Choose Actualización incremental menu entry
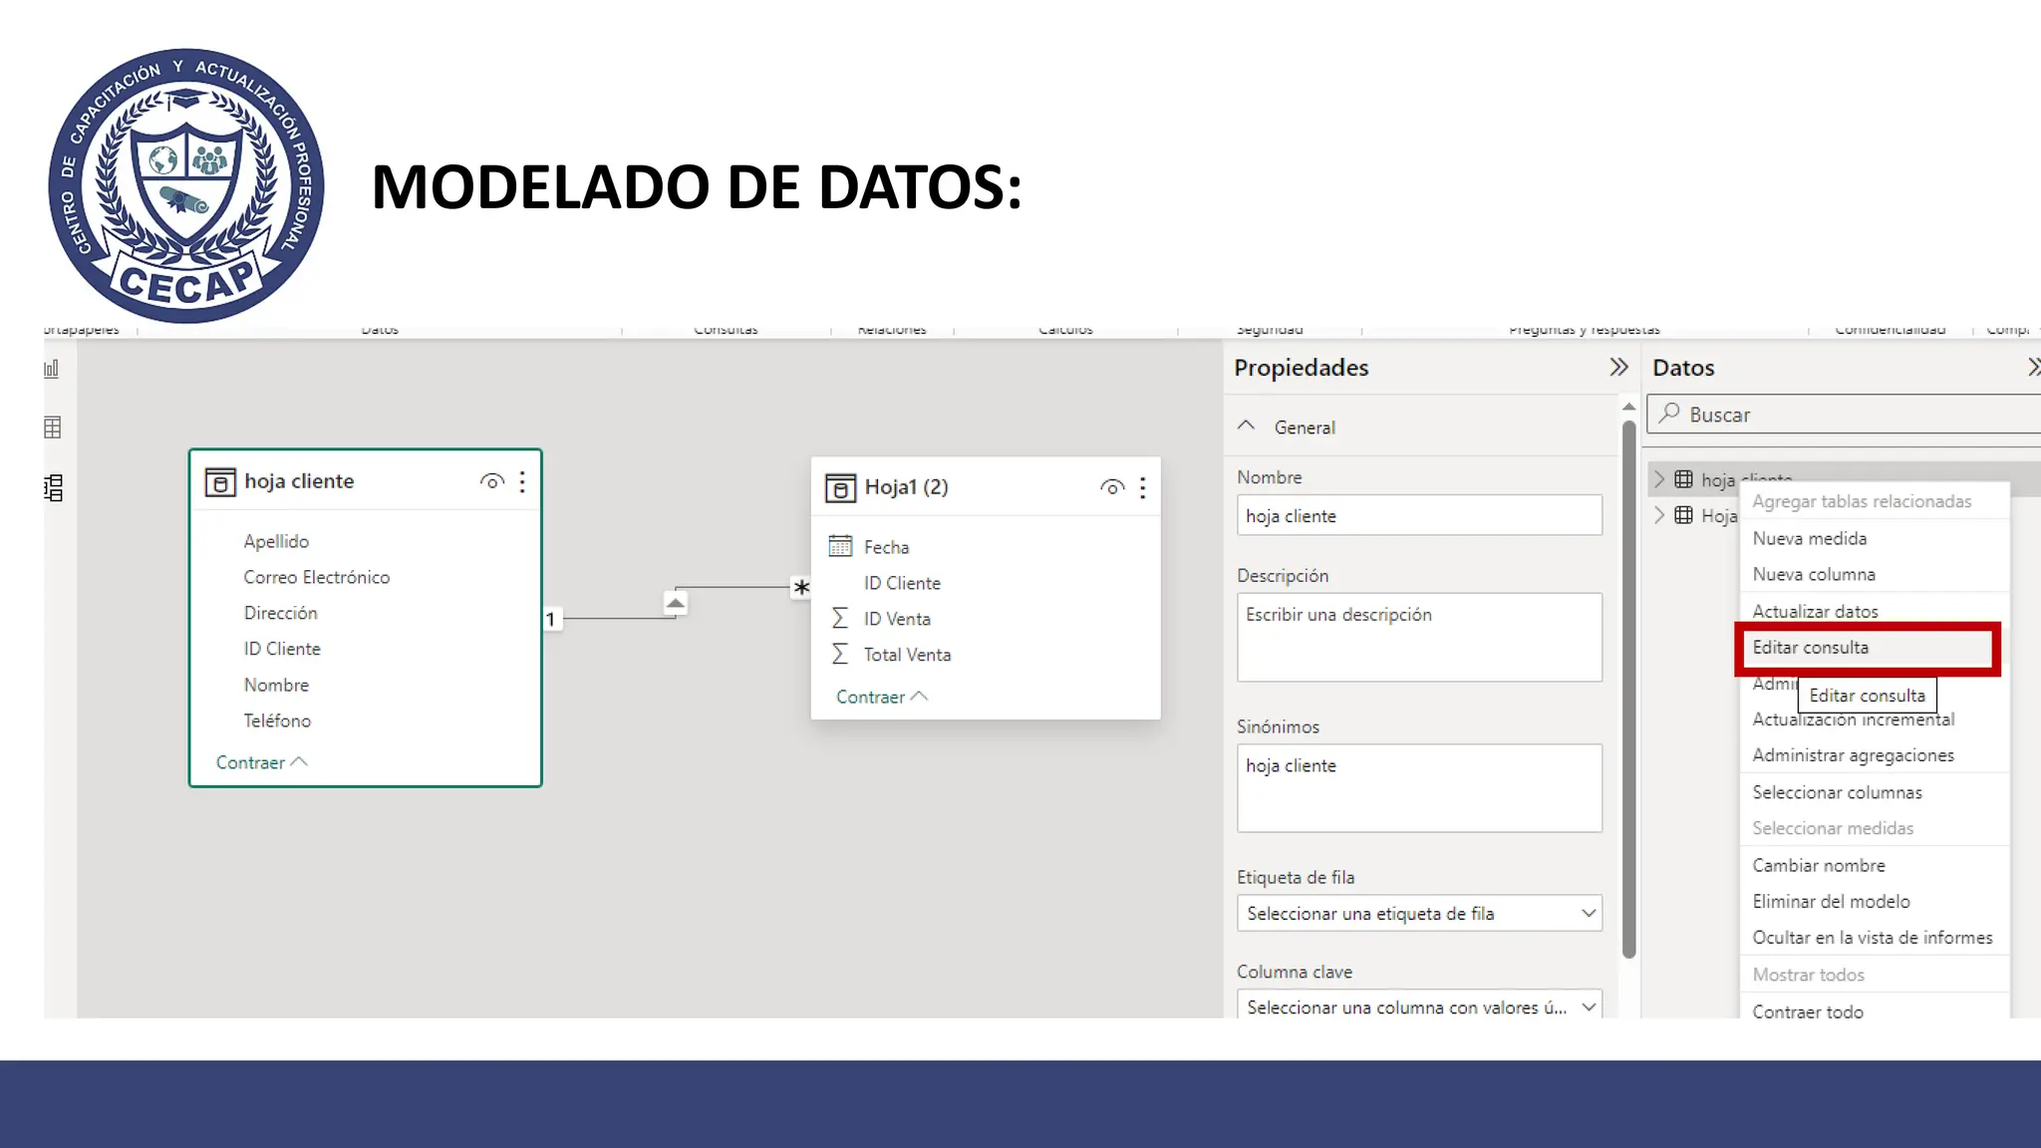This screenshot has width=2041, height=1148. [1875, 719]
